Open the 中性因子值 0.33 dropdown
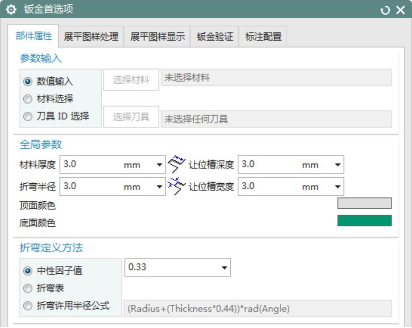 point(224,268)
